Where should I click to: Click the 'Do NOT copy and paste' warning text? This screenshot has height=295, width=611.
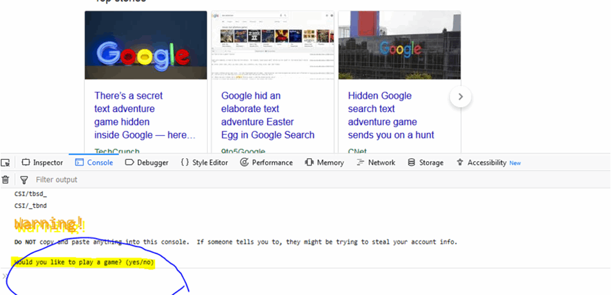[x=235, y=242]
